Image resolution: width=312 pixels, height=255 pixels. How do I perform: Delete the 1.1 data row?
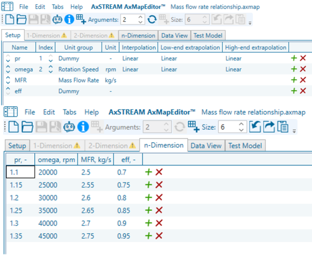159,172
